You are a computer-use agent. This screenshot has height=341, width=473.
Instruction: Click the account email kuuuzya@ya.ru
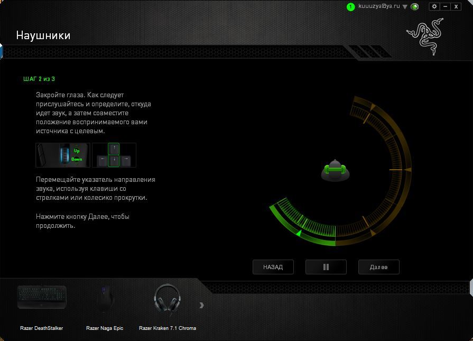[379, 6]
